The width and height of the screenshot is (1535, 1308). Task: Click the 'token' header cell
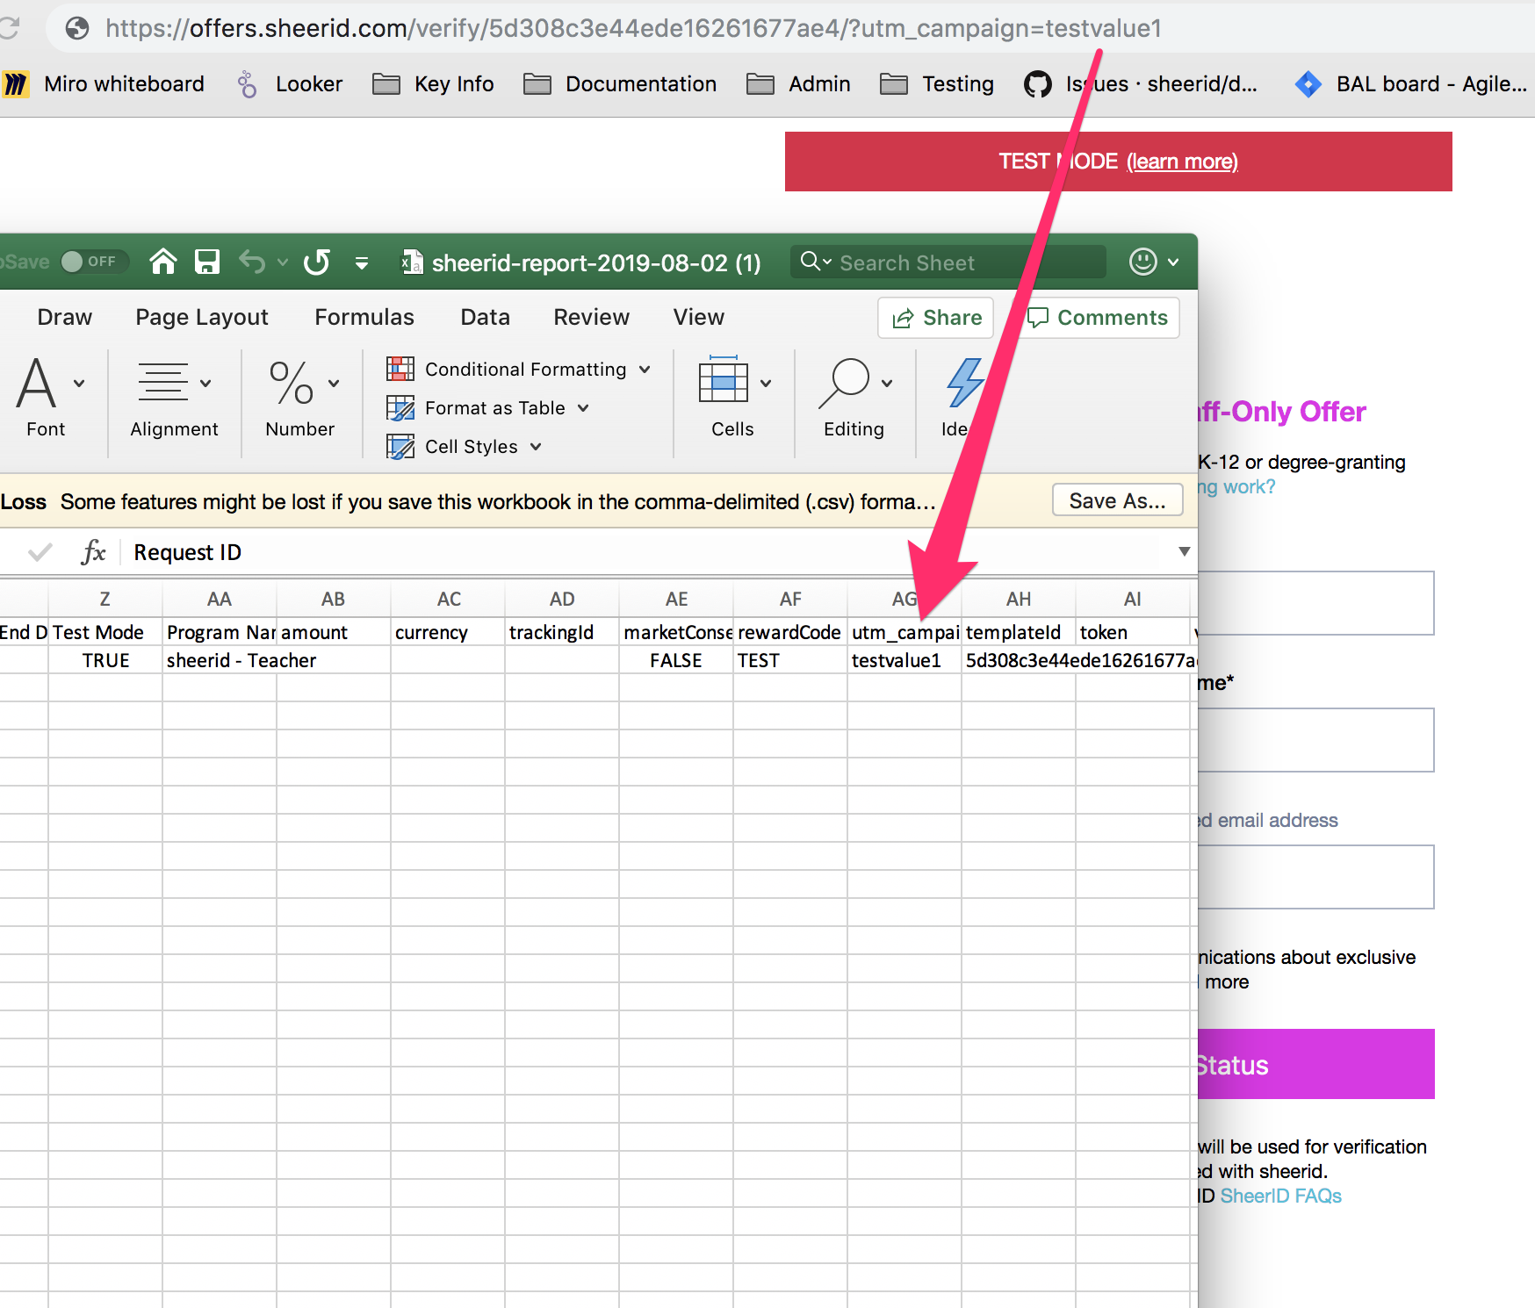pyautogui.click(x=1133, y=632)
